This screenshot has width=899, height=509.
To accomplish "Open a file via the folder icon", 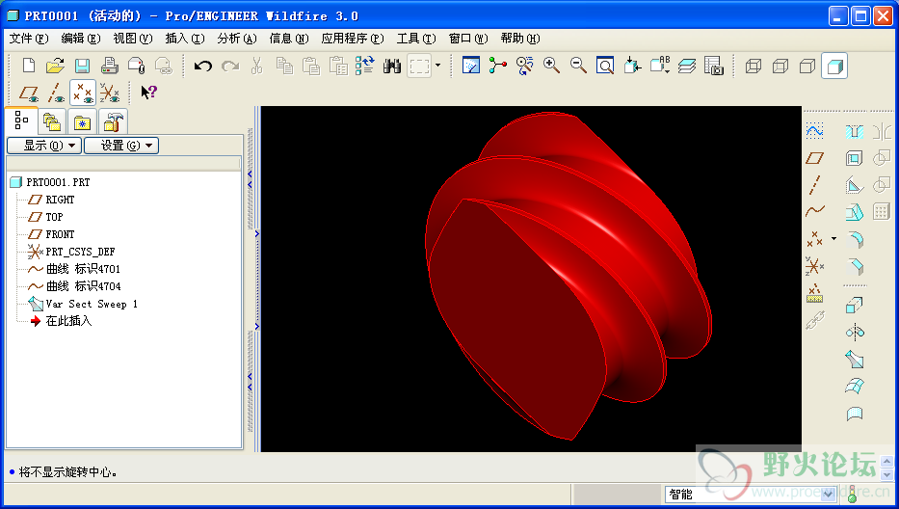I will tap(55, 66).
